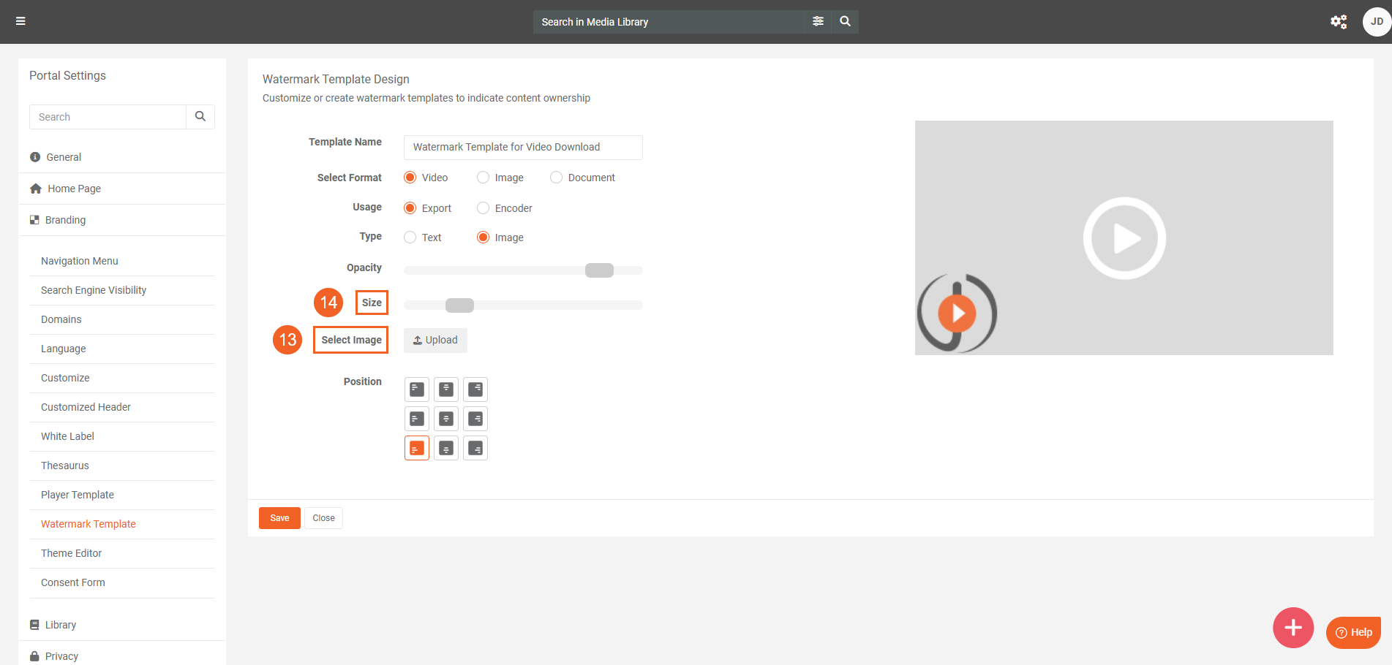Image resolution: width=1392 pixels, height=665 pixels.
Task: Go to the Player Template page
Action: (x=77, y=495)
